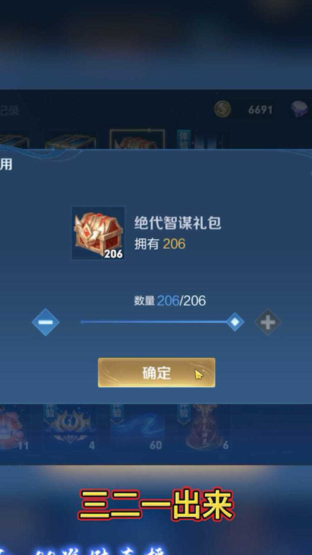Click the middle of the quantity slider track
This screenshot has height=555, width=312.
(x=158, y=322)
